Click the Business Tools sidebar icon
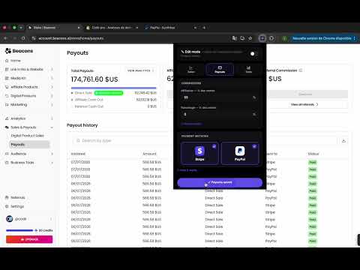The image size is (360, 270). [x=7, y=163]
